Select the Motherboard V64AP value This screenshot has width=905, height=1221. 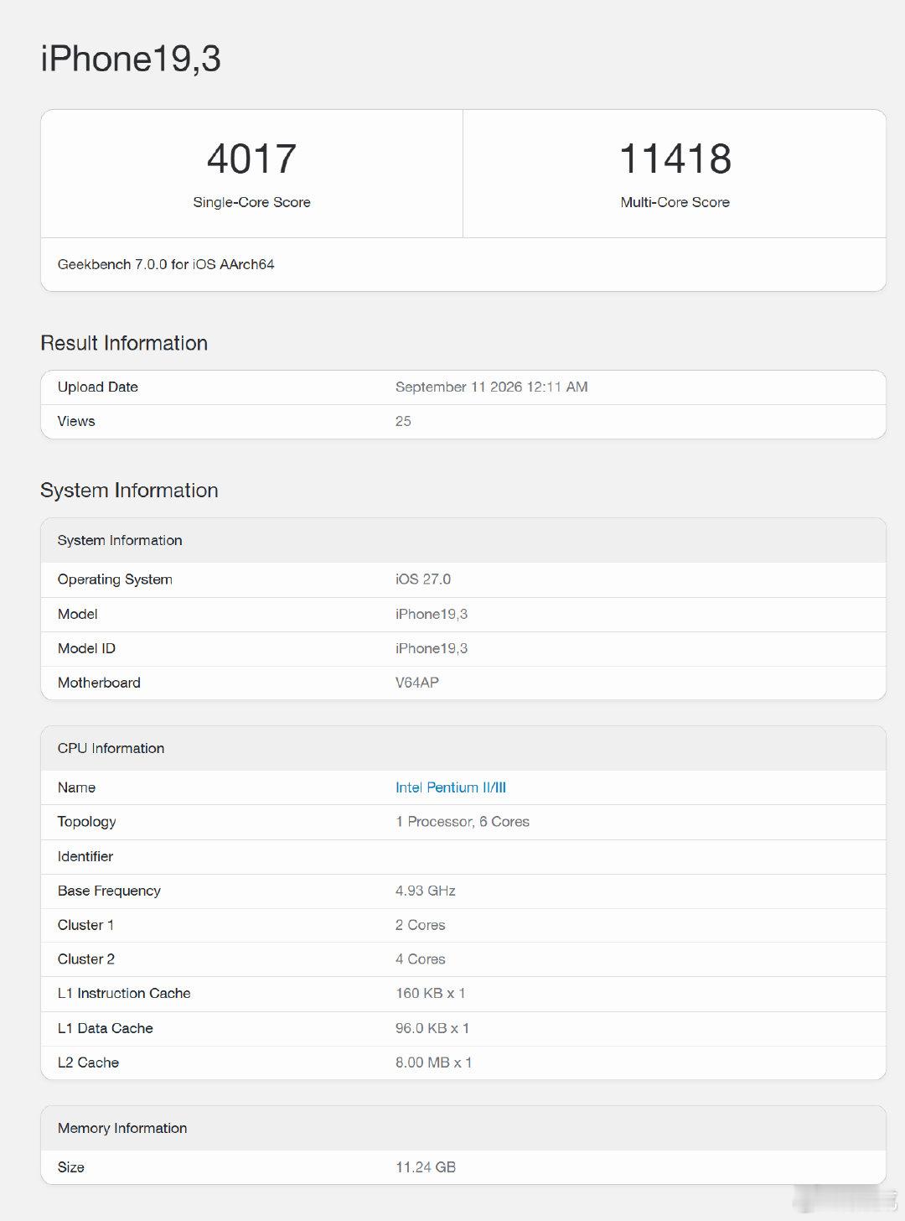417,683
